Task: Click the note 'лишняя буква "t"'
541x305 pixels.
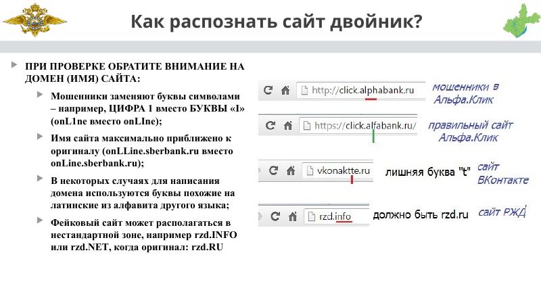Action: pyautogui.click(x=428, y=172)
